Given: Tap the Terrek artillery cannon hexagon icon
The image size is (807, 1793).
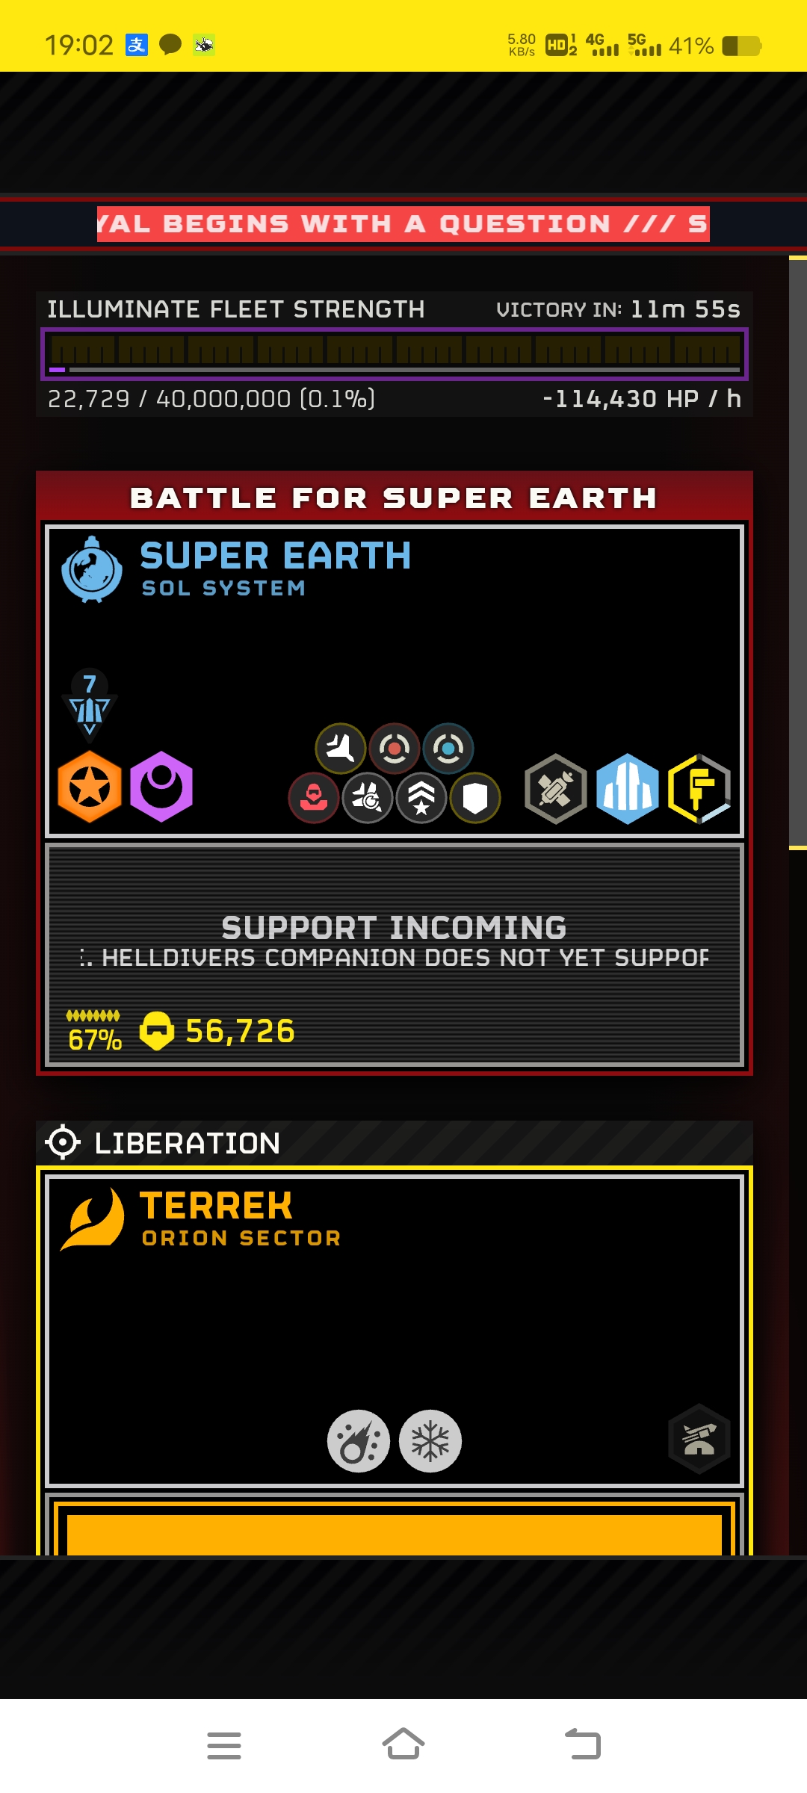Looking at the screenshot, I should pyautogui.click(x=699, y=1439).
